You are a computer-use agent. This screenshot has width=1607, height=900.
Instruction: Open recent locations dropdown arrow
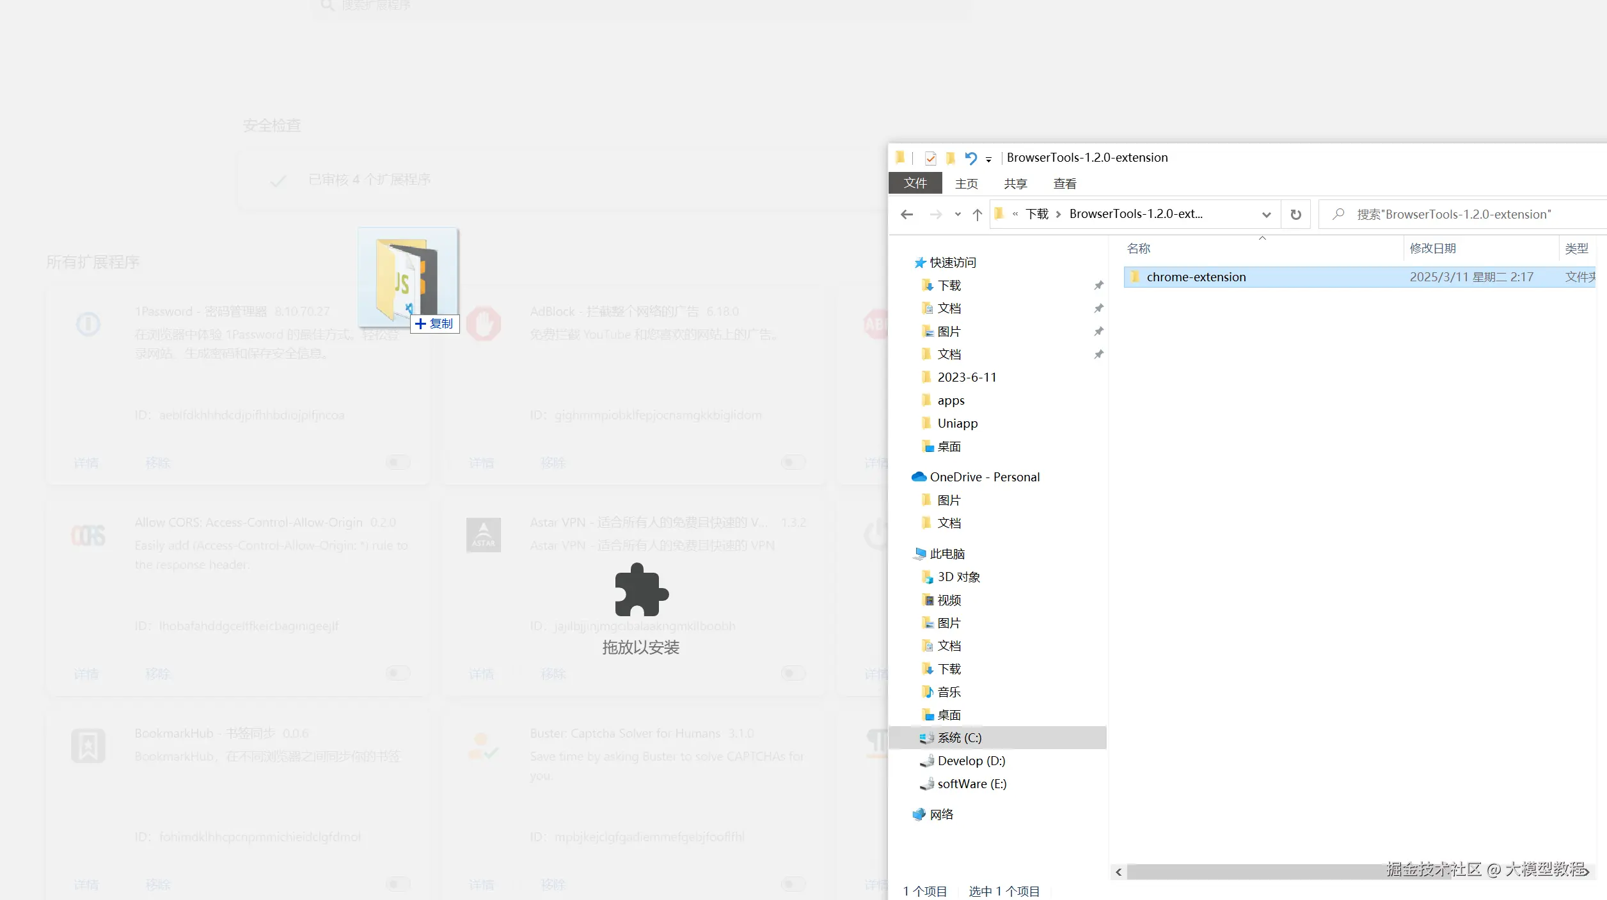coord(958,215)
